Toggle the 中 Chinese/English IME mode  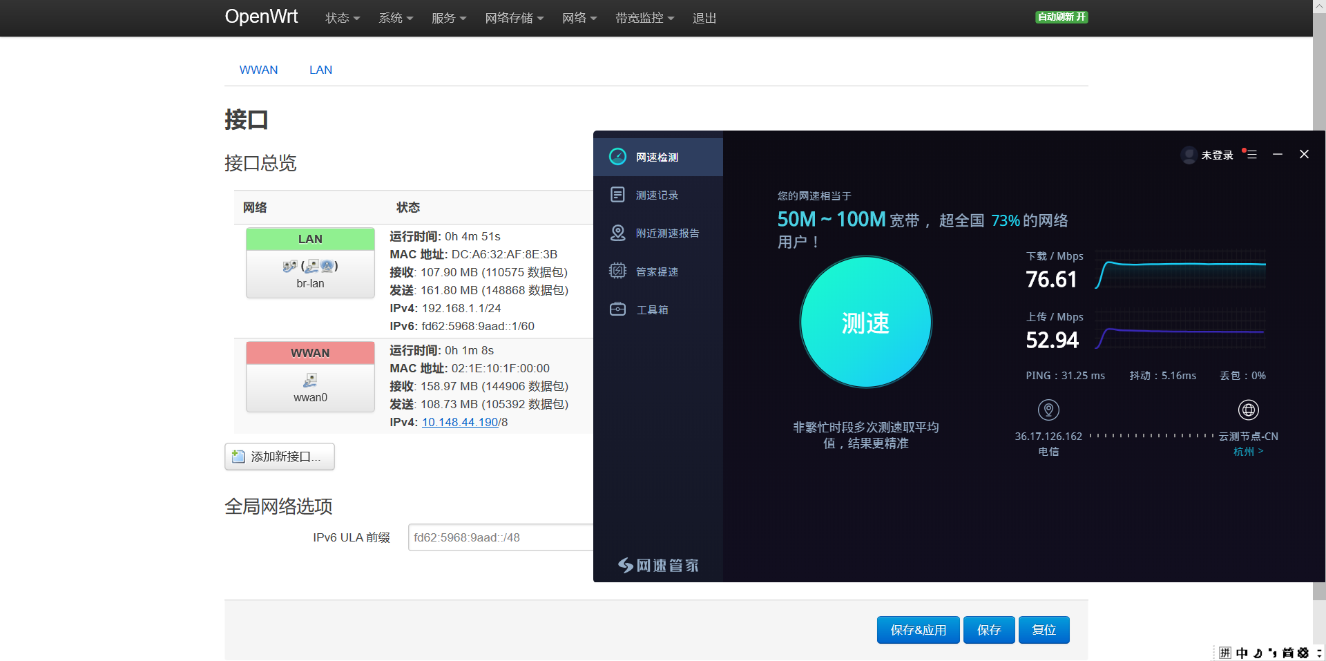coord(1242,653)
